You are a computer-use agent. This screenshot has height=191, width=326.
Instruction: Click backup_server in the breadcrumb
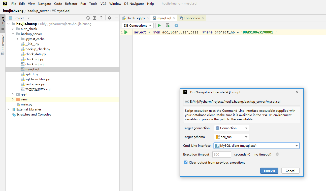click(38, 11)
